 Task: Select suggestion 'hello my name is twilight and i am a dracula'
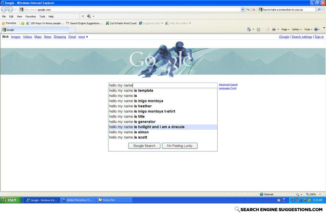click(x=163, y=127)
